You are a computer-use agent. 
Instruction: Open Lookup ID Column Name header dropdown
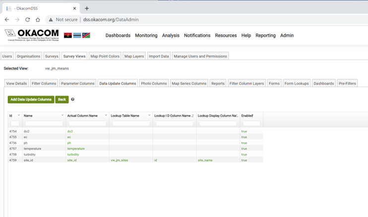(193, 115)
